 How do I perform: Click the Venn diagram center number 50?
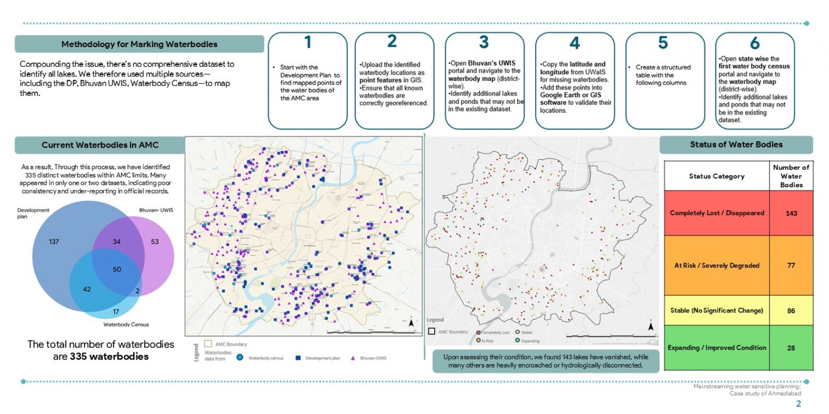pyautogui.click(x=117, y=270)
